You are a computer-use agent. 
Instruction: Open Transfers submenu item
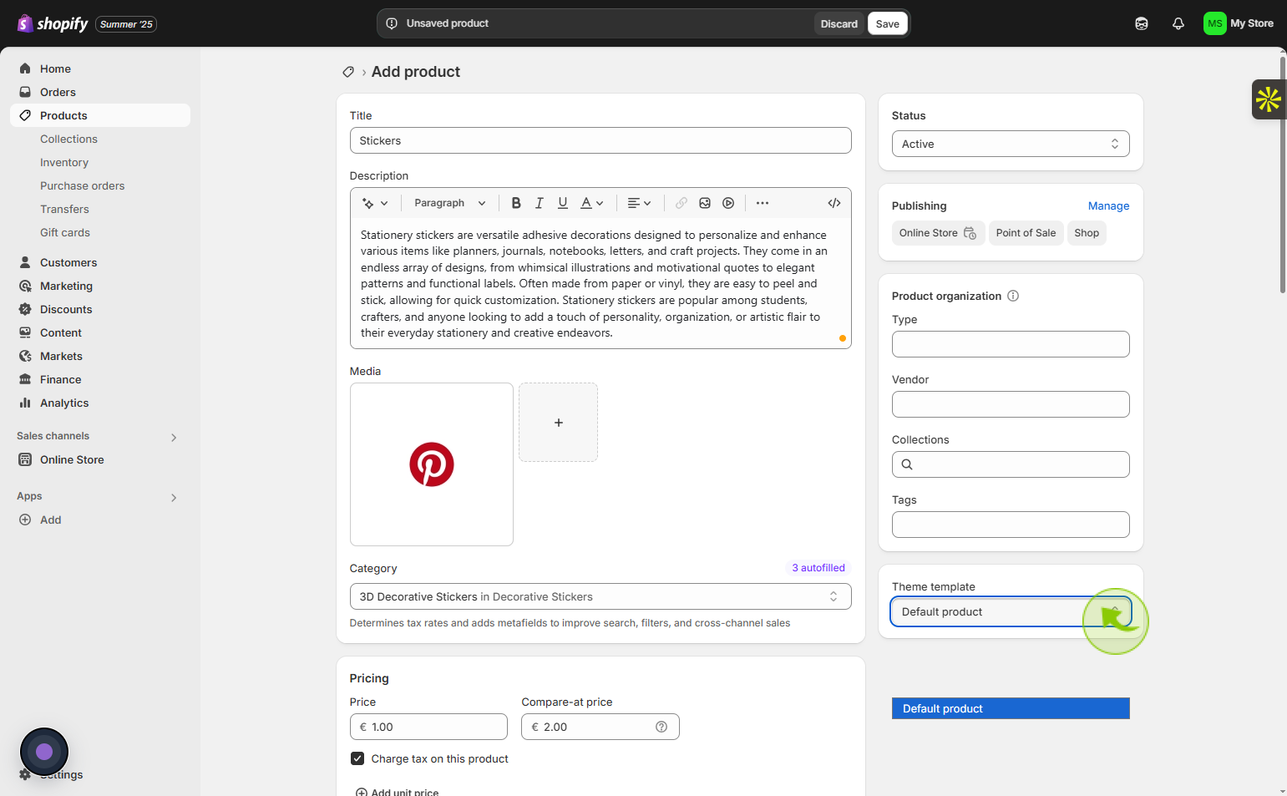[x=64, y=209]
